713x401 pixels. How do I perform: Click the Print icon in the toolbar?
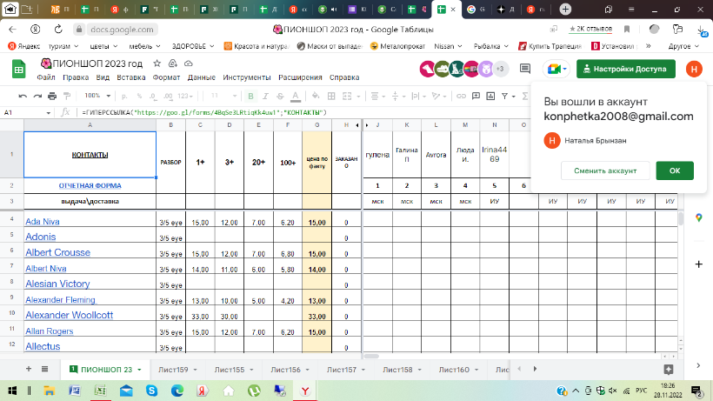pyautogui.click(x=53, y=96)
